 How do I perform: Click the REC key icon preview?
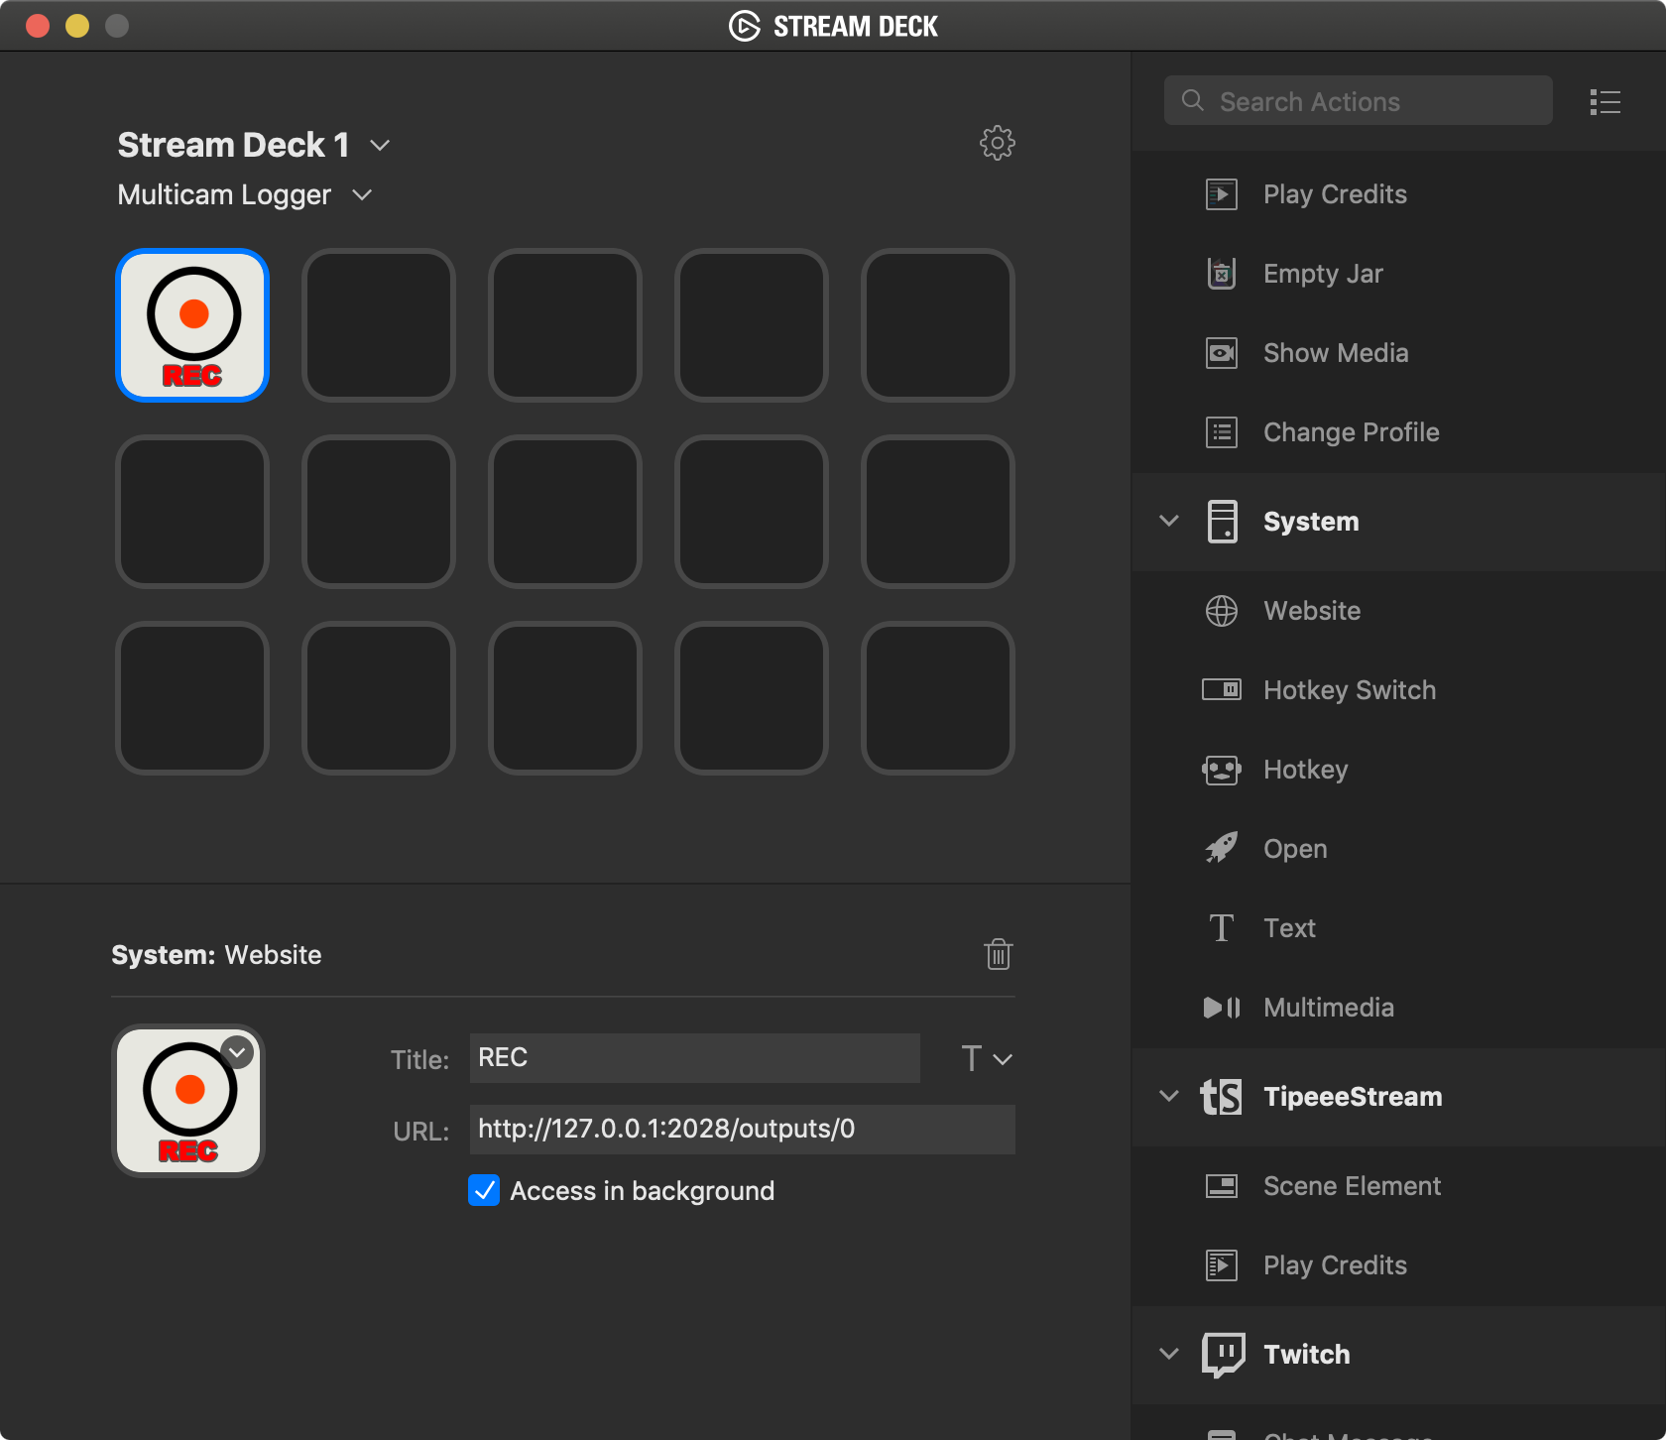tap(188, 1101)
